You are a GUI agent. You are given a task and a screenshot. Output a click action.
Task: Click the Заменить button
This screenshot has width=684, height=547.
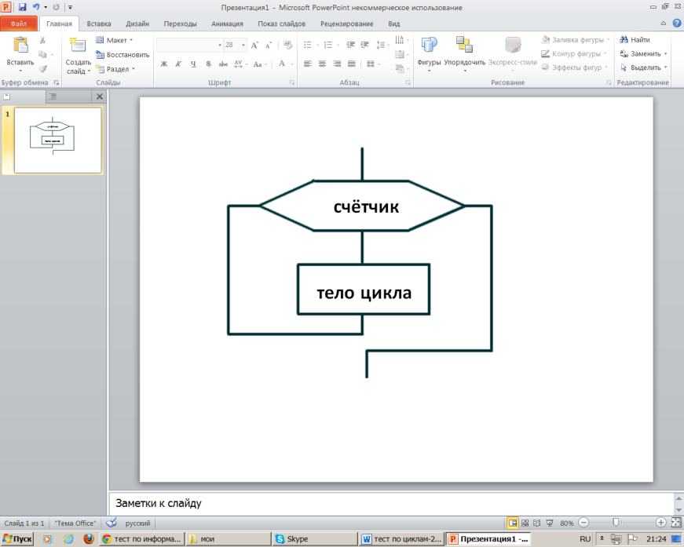(x=643, y=53)
